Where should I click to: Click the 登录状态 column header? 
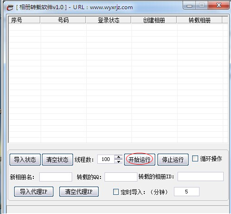coord(108,20)
